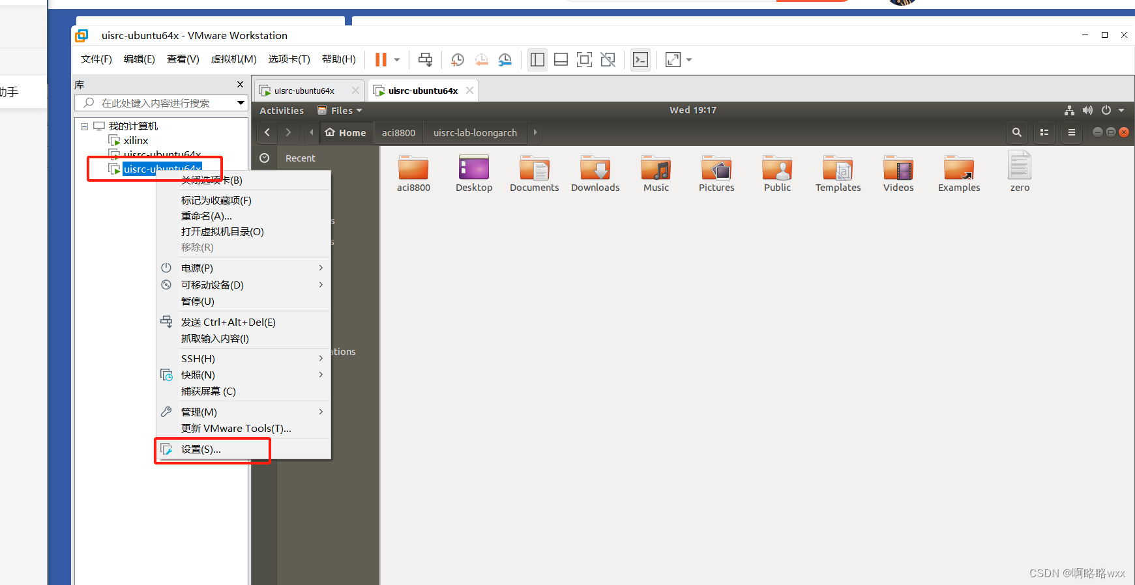Open the 文件(F) menu
This screenshot has width=1135, height=585.
coord(96,59)
